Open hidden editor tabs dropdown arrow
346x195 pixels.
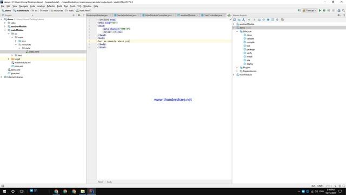click(231, 19)
